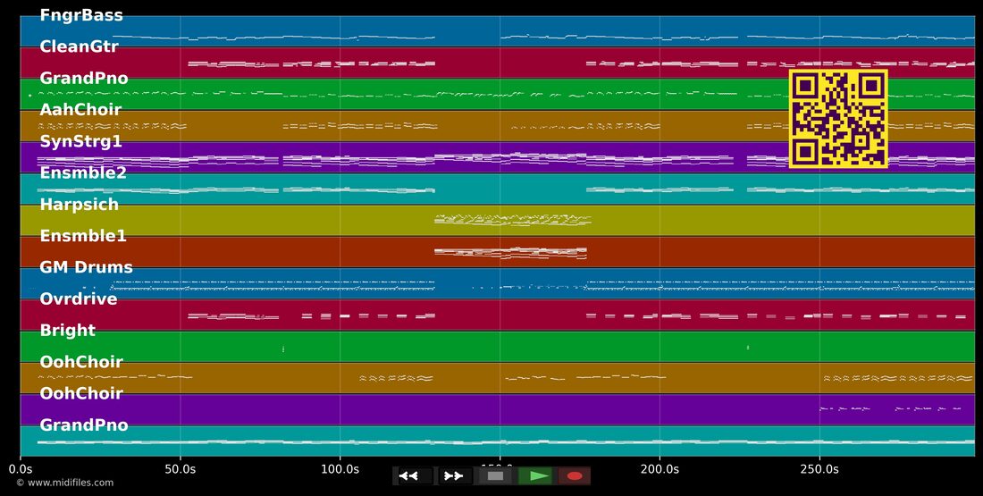Click the 200.0s time axis label
This screenshot has height=496, width=983.
click(x=660, y=469)
